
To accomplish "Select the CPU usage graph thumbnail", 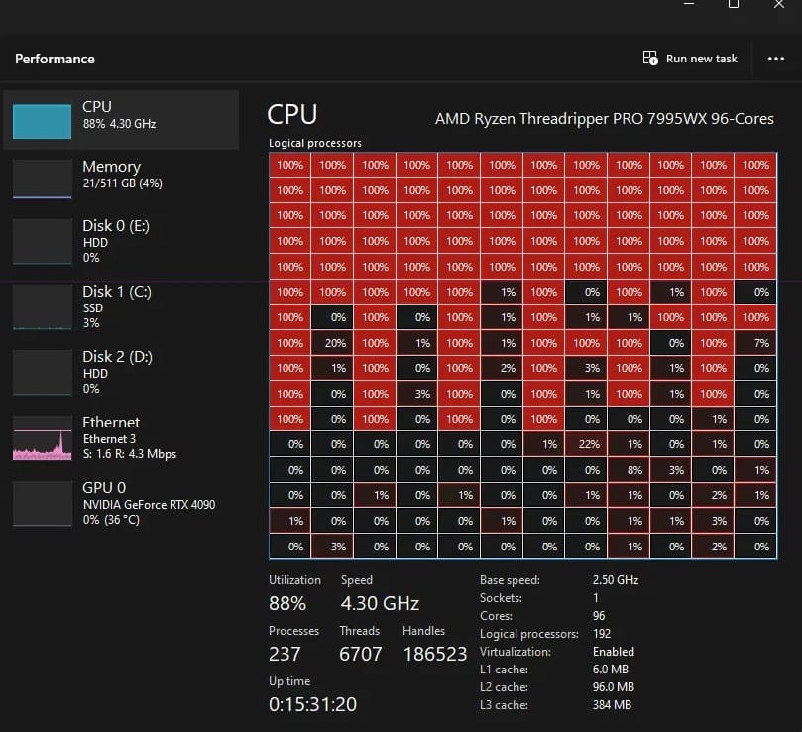I will 42,121.
